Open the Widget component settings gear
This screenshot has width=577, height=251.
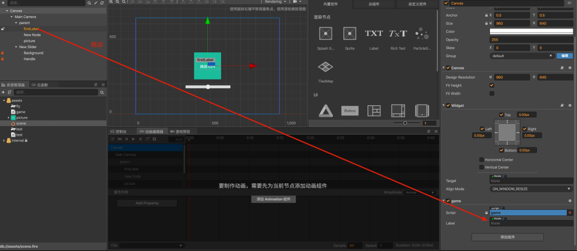(570, 105)
